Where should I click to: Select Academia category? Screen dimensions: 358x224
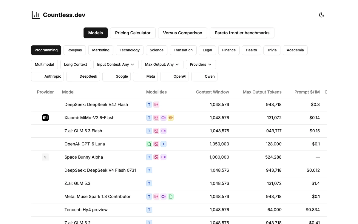pyautogui.click(x=295, y=50)
